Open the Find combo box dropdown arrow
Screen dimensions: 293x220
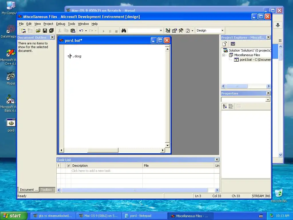pyautogui.click(x=161, y=30)
